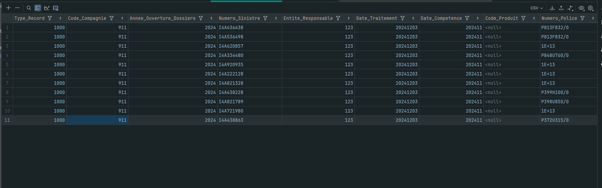Open the CSV format dropdown
This screenshot has height=188, width=602.
(x=536, y=8)
